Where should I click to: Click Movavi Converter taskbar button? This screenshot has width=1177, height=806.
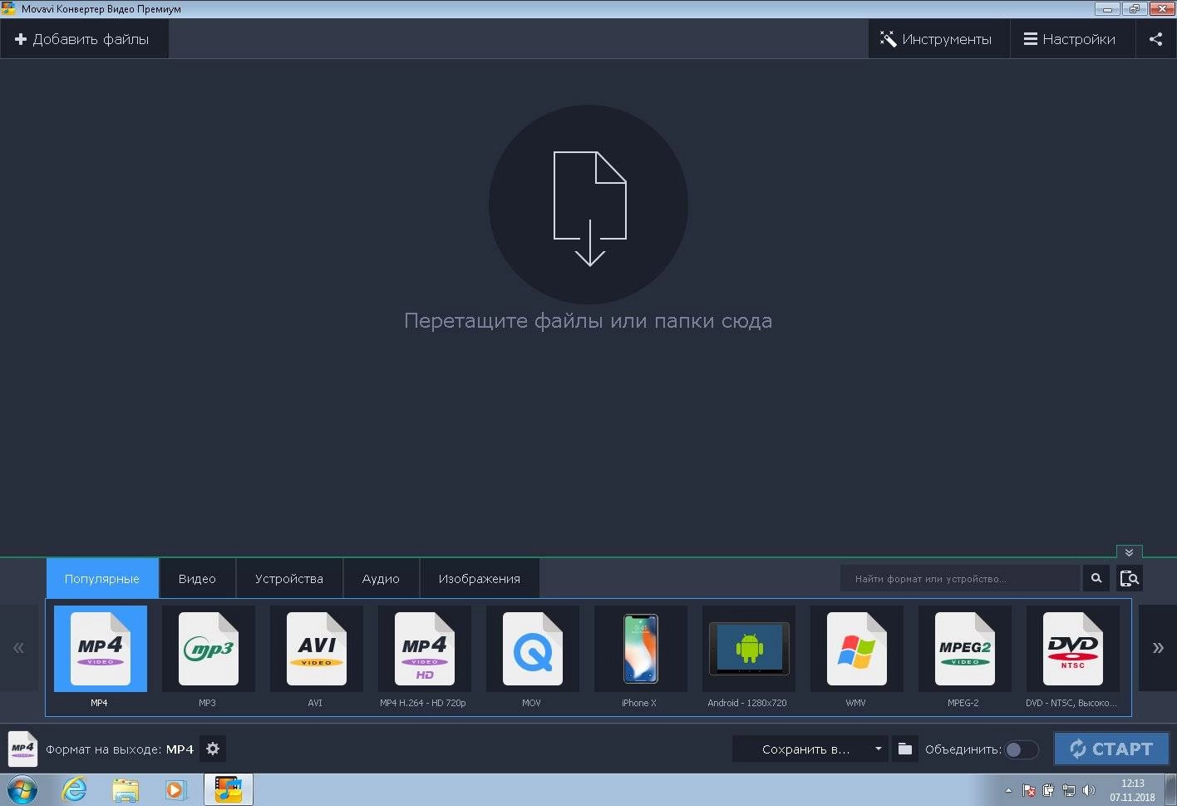click(228, 789)
